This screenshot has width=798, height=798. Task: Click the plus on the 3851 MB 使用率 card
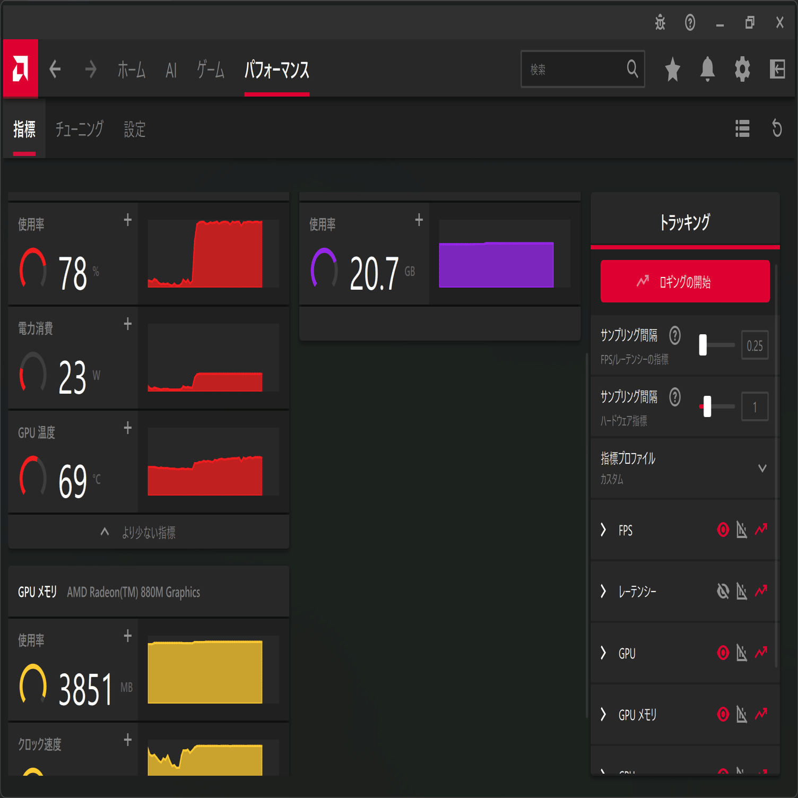[128, 636]
